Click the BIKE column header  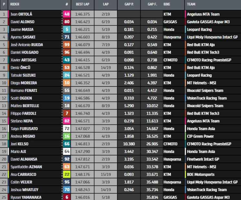point(167,4)
